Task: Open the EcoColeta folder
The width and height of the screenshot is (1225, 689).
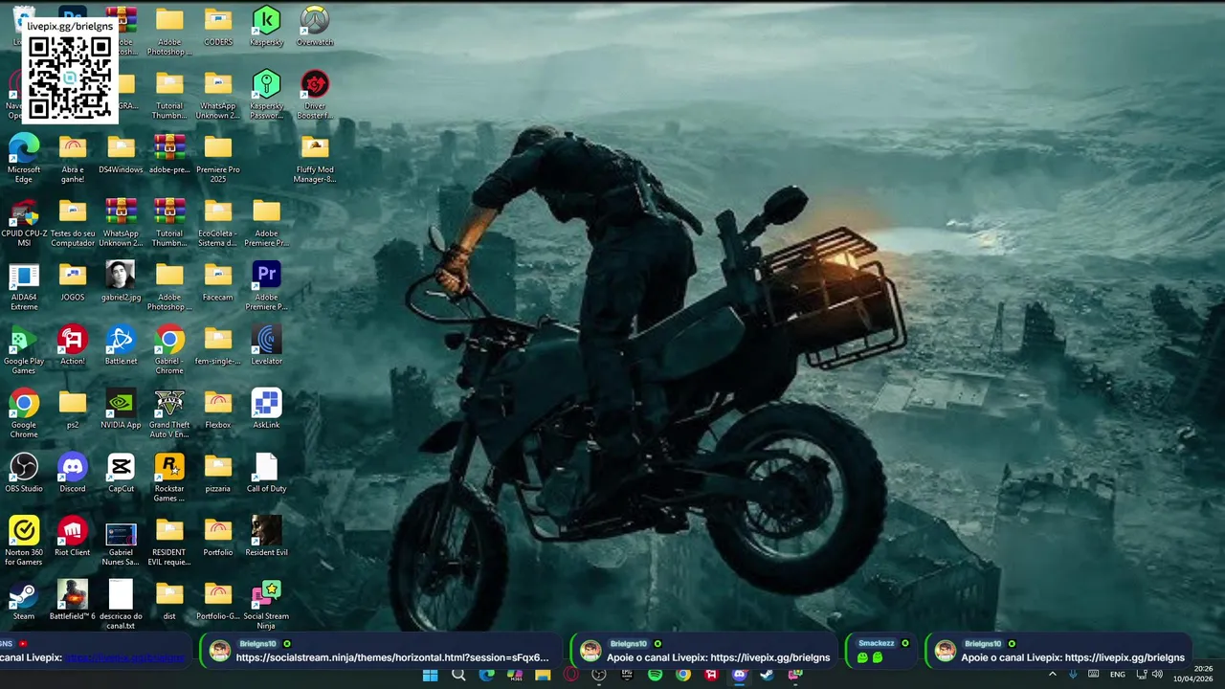Action: coord(218,222)
